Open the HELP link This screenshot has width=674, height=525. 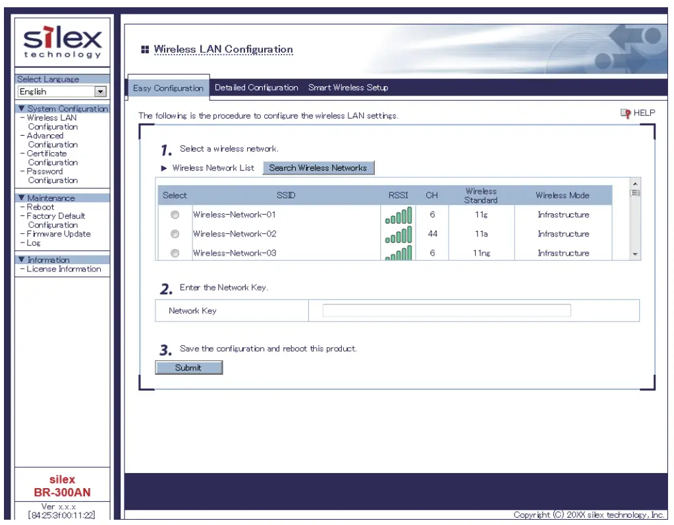pyautogui.click(x=644, y=113)
